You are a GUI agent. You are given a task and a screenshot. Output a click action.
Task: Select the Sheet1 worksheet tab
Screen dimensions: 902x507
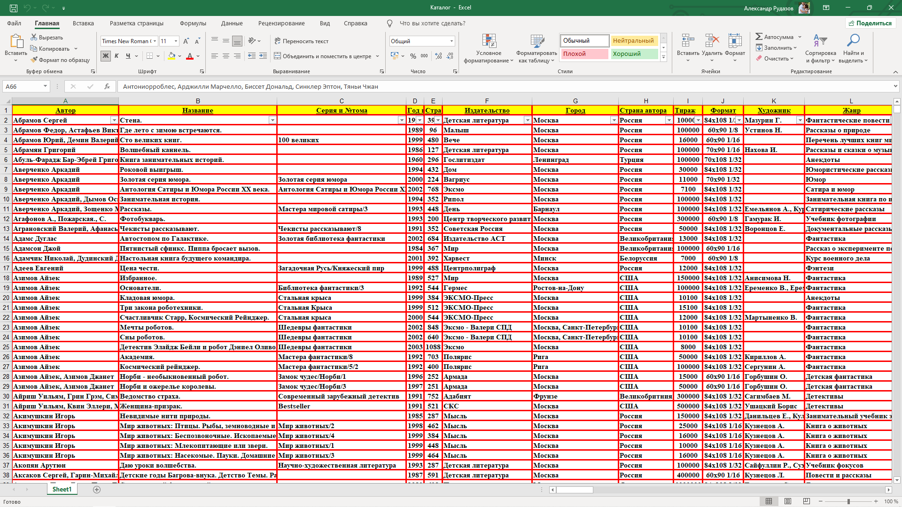tap(62, 490)
